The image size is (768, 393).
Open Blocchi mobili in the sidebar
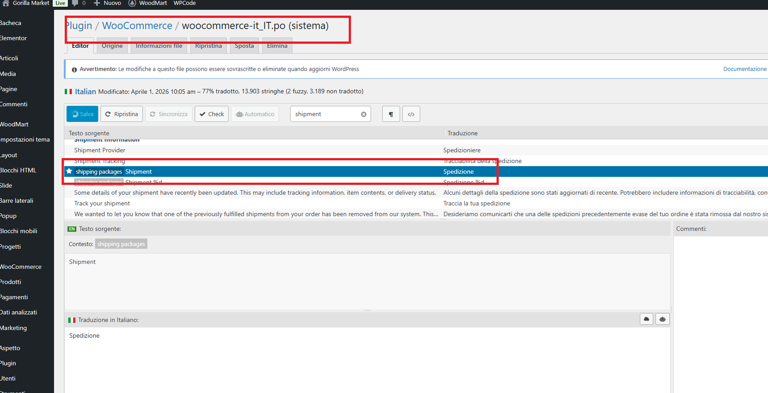[19, 231]
